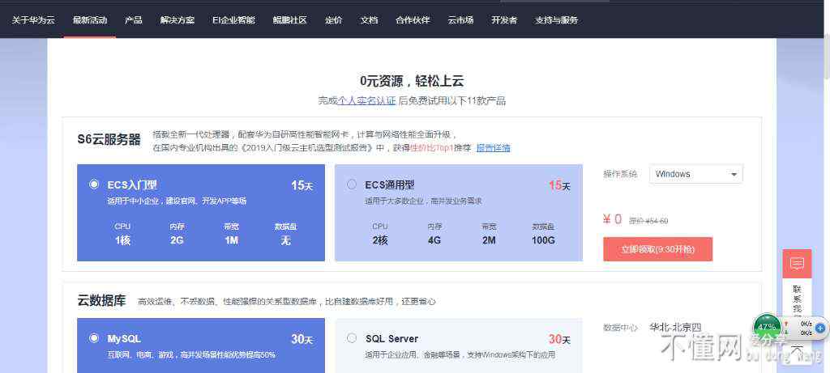This screenshot has width=830, height=373.
Task: Open 最新活动 menu tab
Action: click(x=90, y=20)
